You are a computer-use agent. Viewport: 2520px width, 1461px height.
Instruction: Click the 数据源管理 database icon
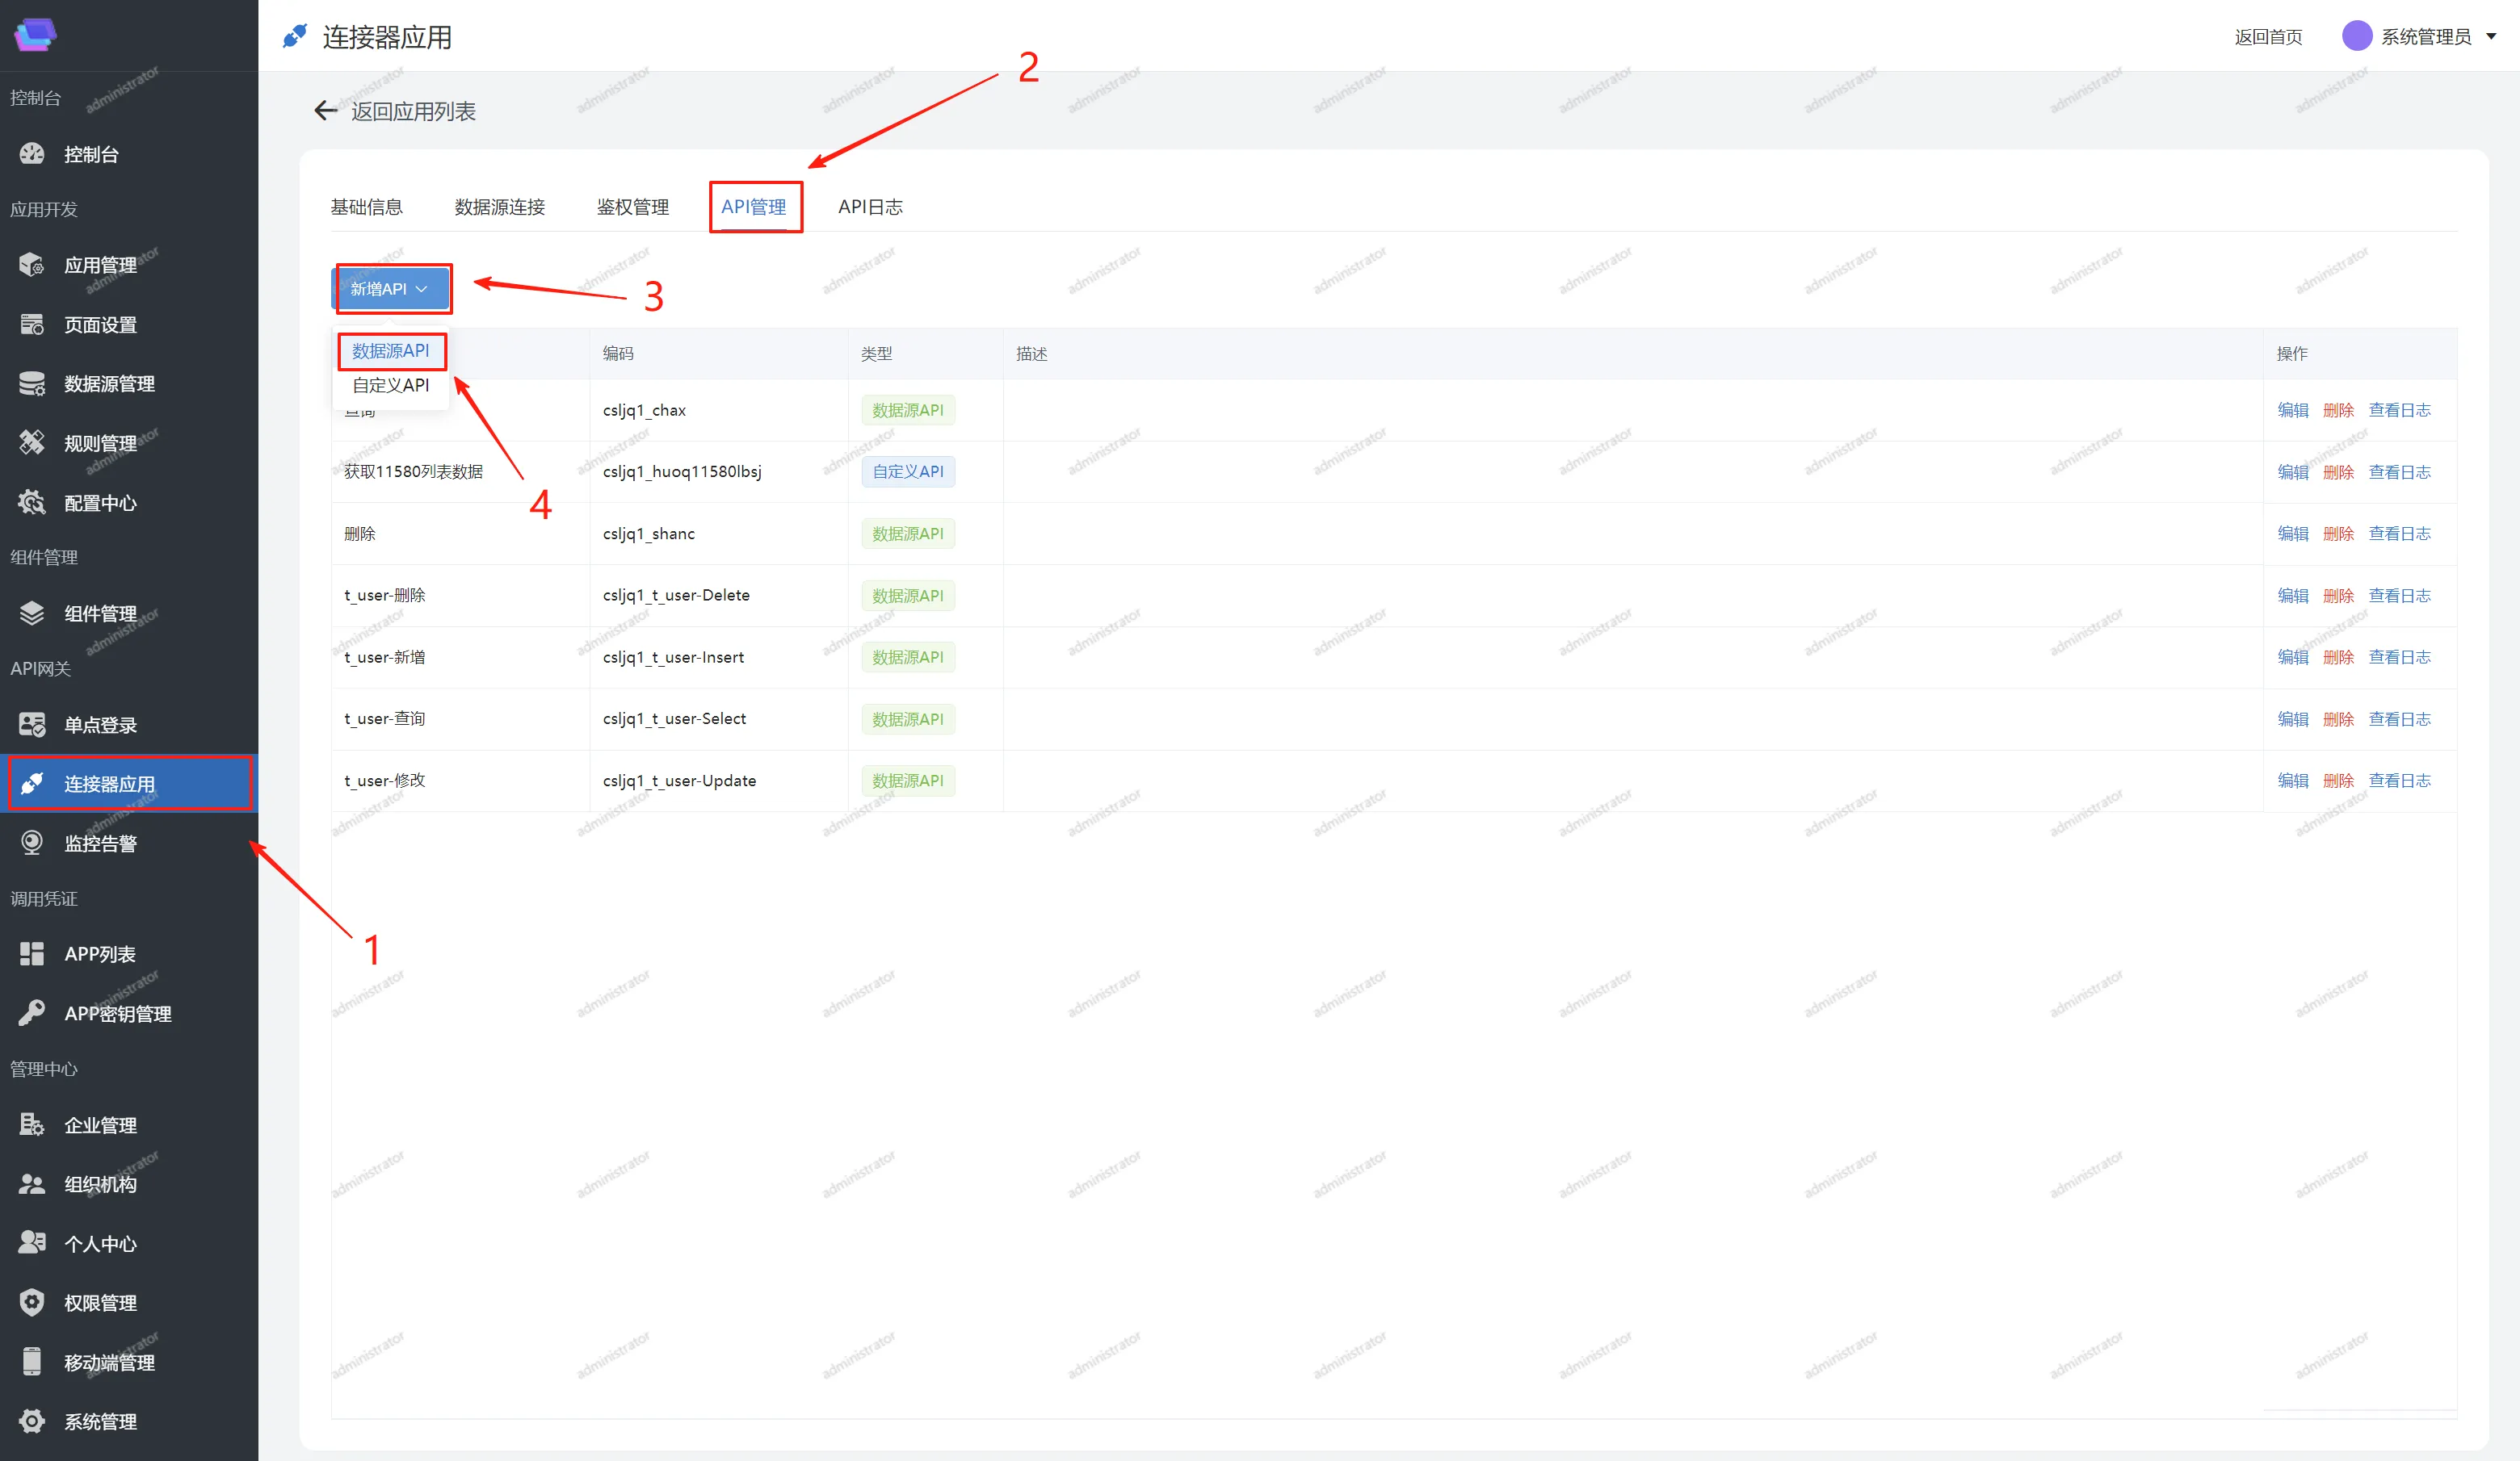pos(32,383)
